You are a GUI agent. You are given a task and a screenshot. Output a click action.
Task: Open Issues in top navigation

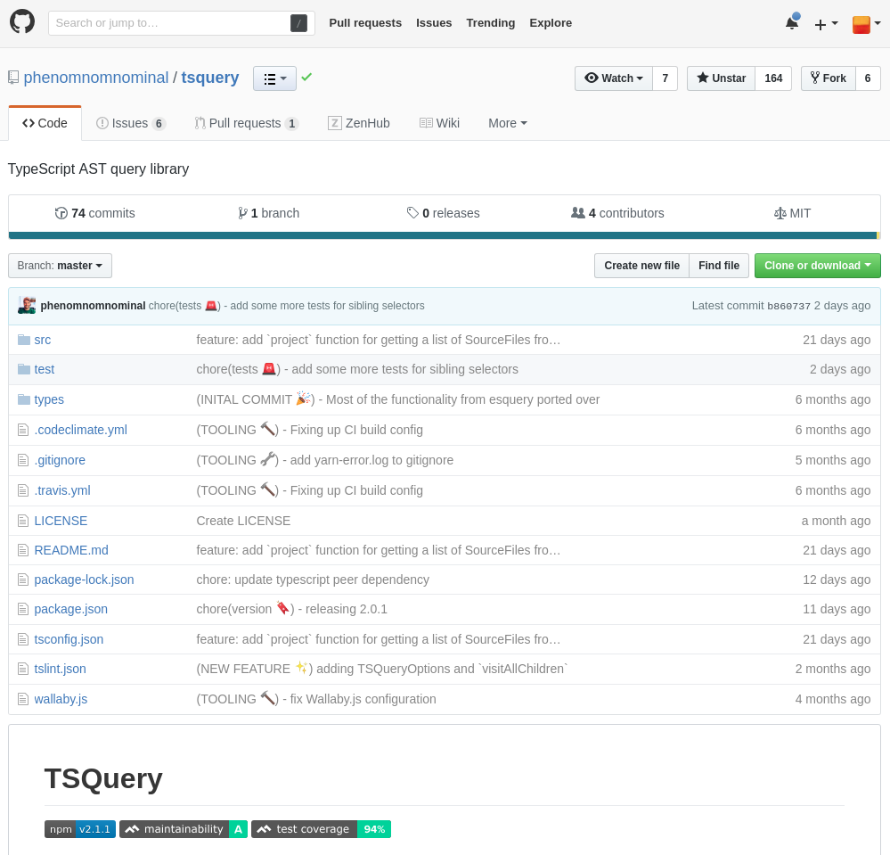(434, 22)
